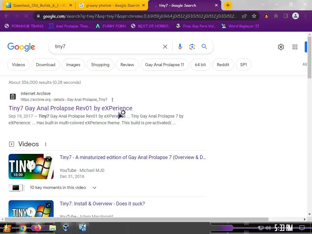Open the notification center icon
The height and width of the screenshot is (234, 312).
[x=302, y=228]
